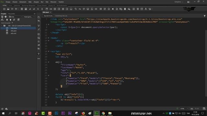Click the tag-shaped Keywords icon
The width and height of the screenshot is (207, 116).
coord(76,9)
